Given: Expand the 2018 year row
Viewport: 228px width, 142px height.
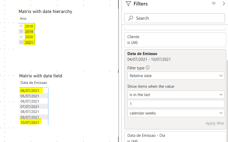Looking at the screenshot, I should (21, 26).
